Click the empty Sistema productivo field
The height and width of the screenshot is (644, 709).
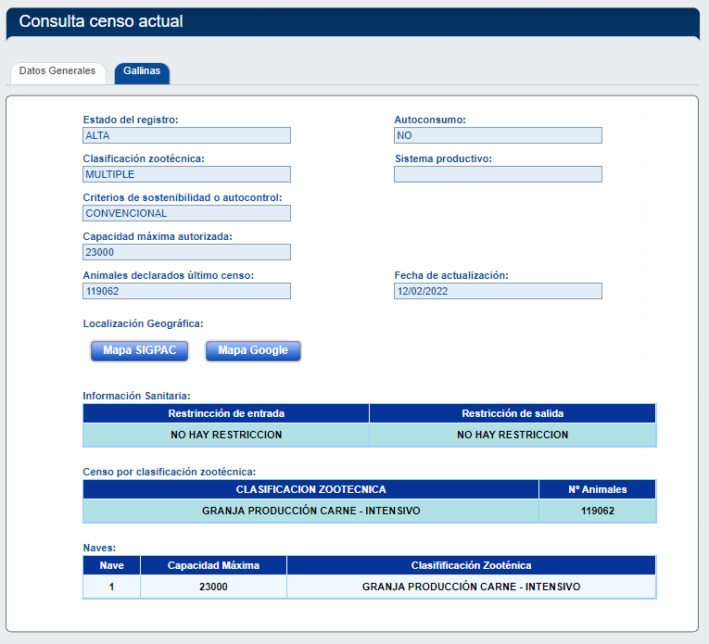[x=498, y=174]
